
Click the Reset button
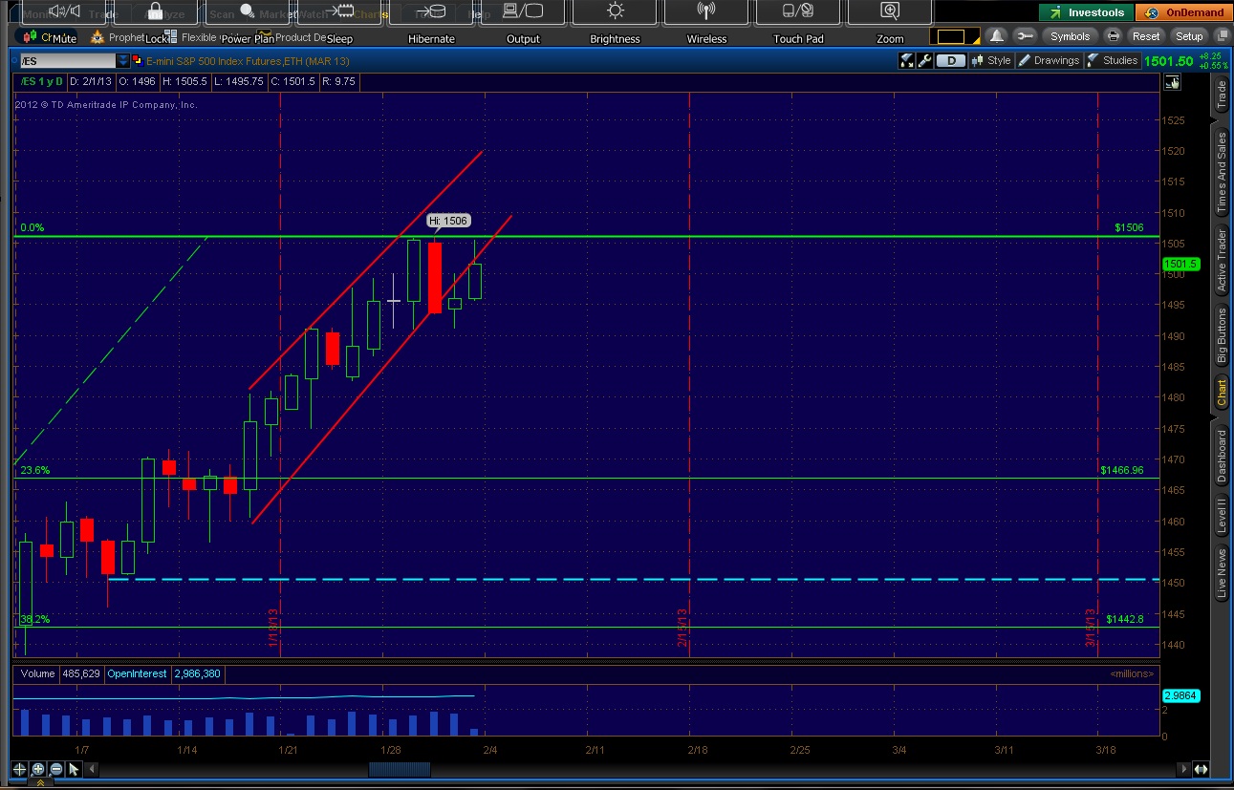click(1145, 36)
